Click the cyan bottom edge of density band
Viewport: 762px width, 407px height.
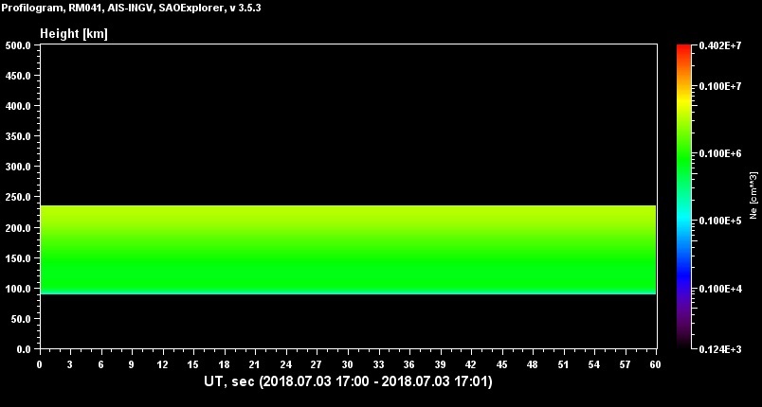(348, 293)
